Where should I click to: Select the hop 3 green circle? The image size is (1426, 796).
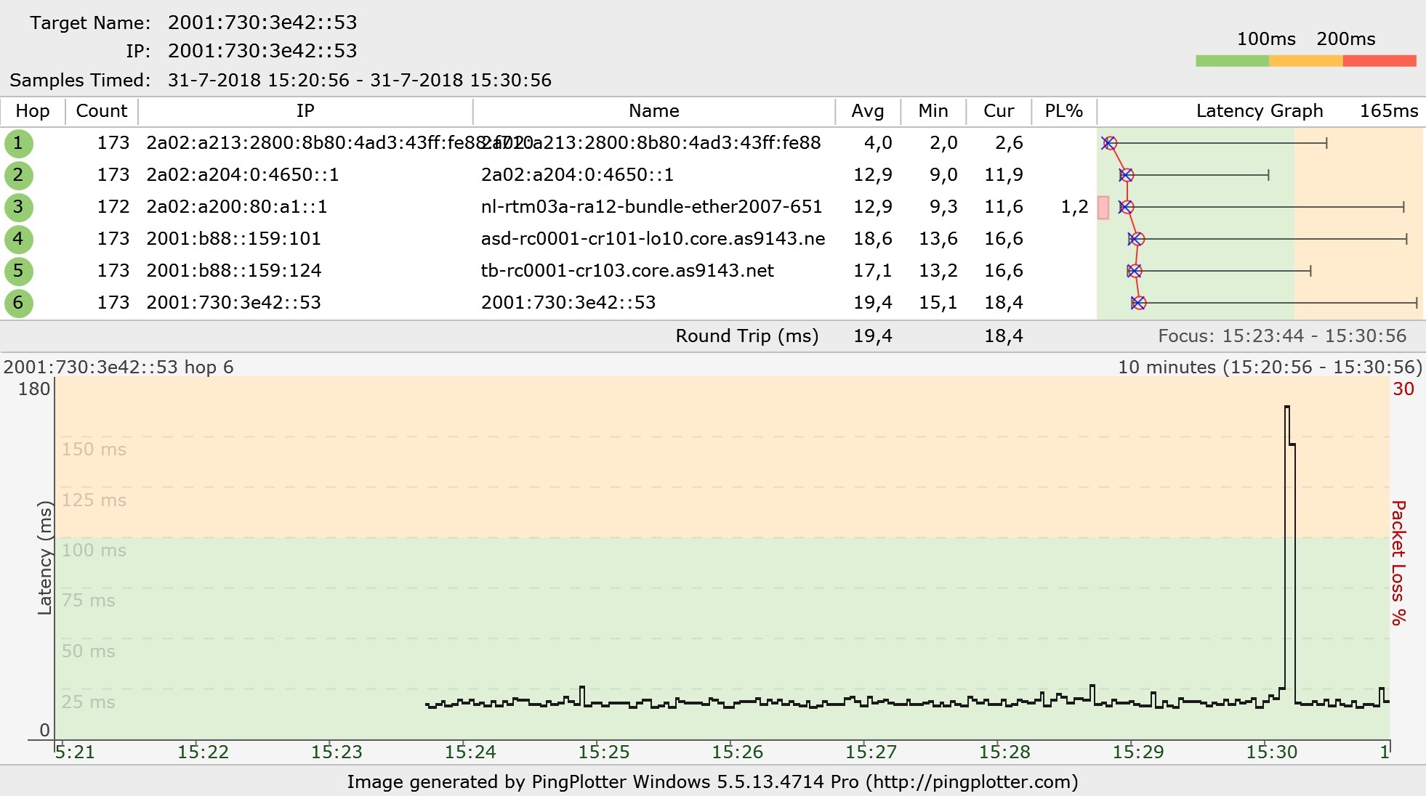(x=18, y=207)
